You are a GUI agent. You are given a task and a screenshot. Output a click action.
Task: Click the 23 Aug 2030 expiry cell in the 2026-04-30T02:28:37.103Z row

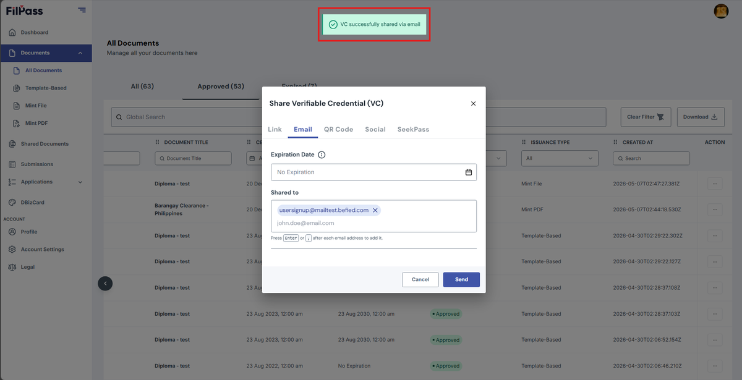(366, 314)
